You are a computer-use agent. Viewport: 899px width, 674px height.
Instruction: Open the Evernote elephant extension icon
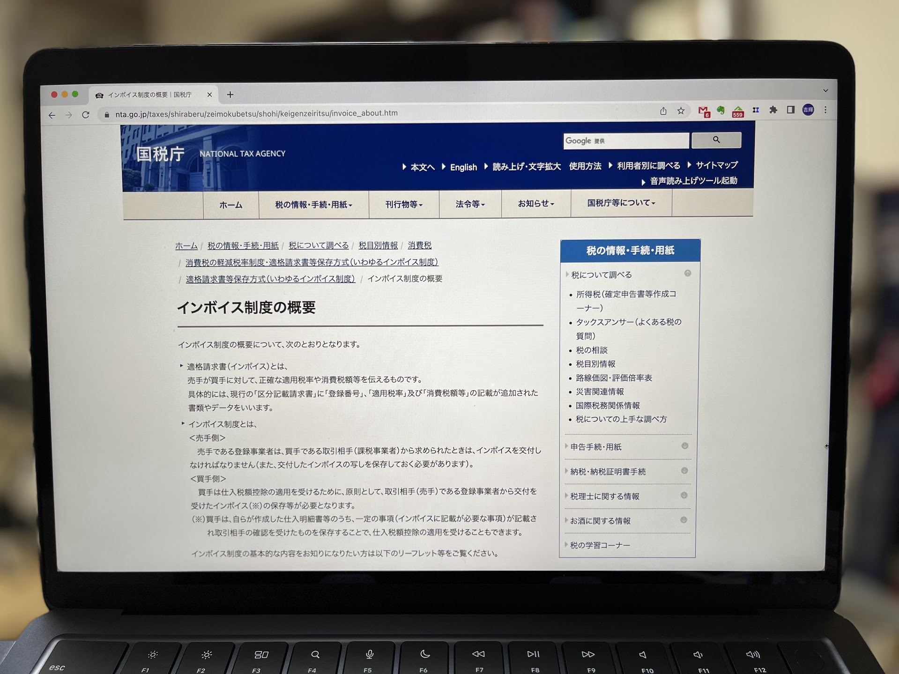click(x=721, y=111)
